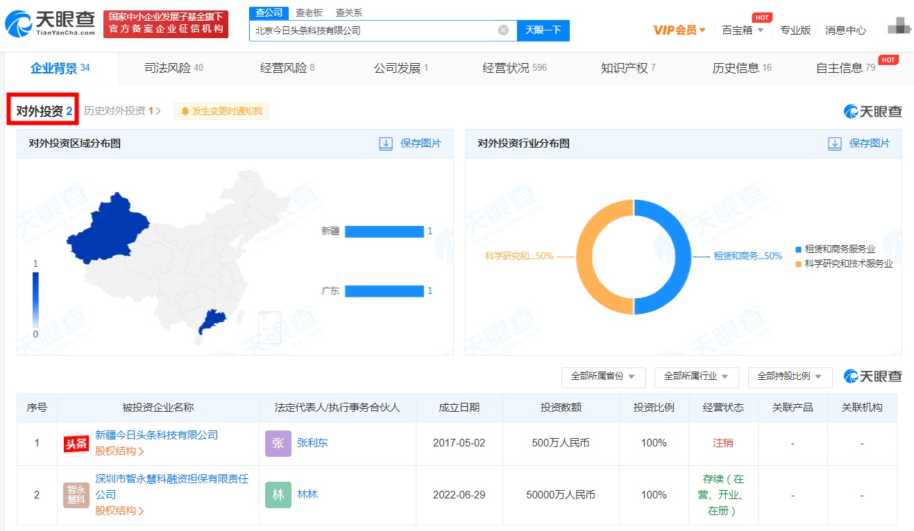Switch to the 历史信息 tab
The height and width of the screenshot is (531, 914).
click(x=742, y=68)
